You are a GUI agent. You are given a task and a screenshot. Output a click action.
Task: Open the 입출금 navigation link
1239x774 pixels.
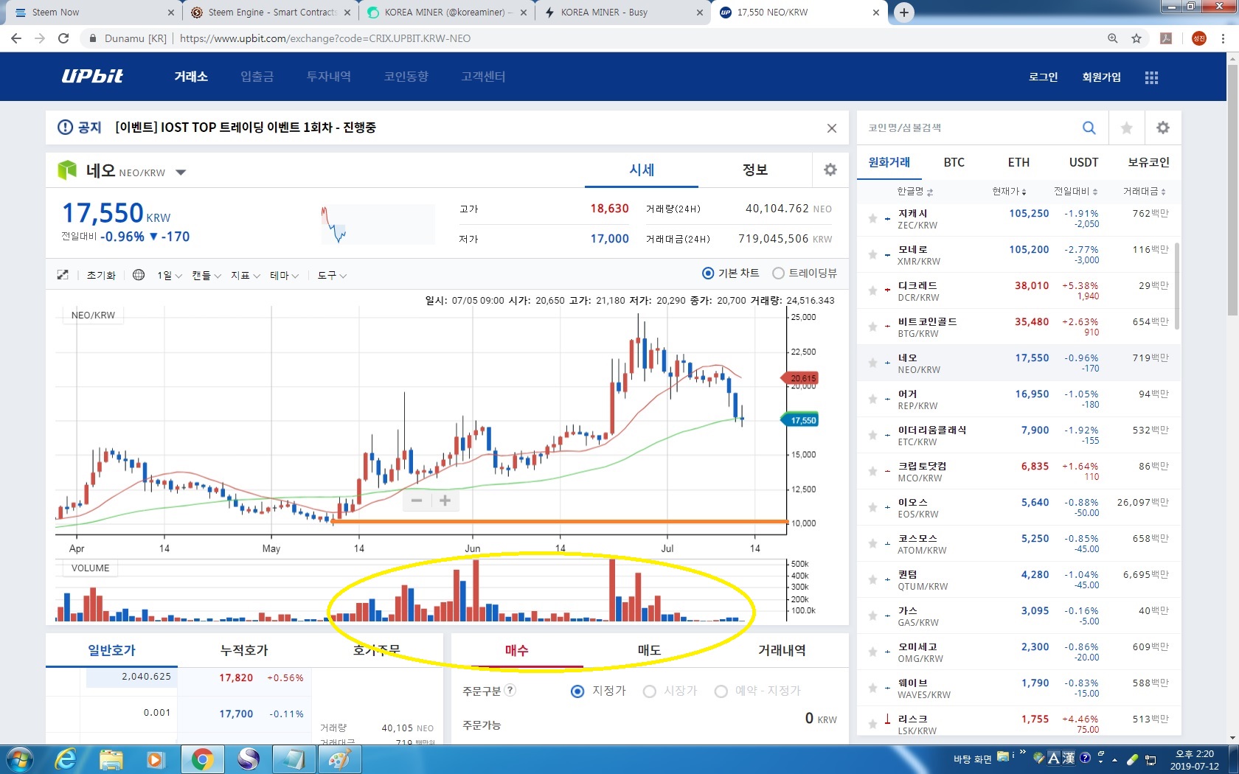pyautogui.click(x=257, y=77)
